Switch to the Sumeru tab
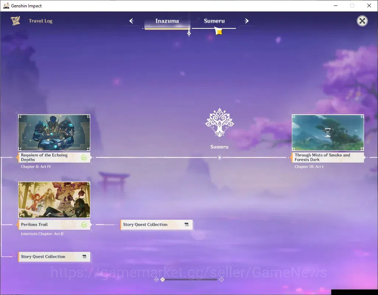The width and height of the screenshot is (378, 295). coord(214,21)
